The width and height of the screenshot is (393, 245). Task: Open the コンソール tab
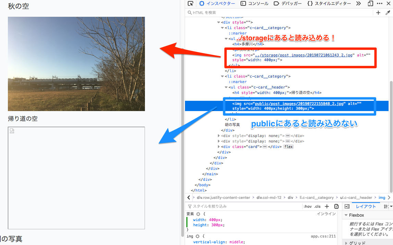pos(254,3)
